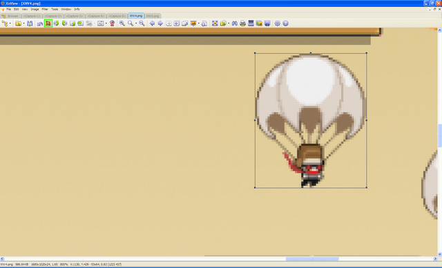442x268 pixels.
Task: Click the Open file folder icon
Action: point(19,23)
